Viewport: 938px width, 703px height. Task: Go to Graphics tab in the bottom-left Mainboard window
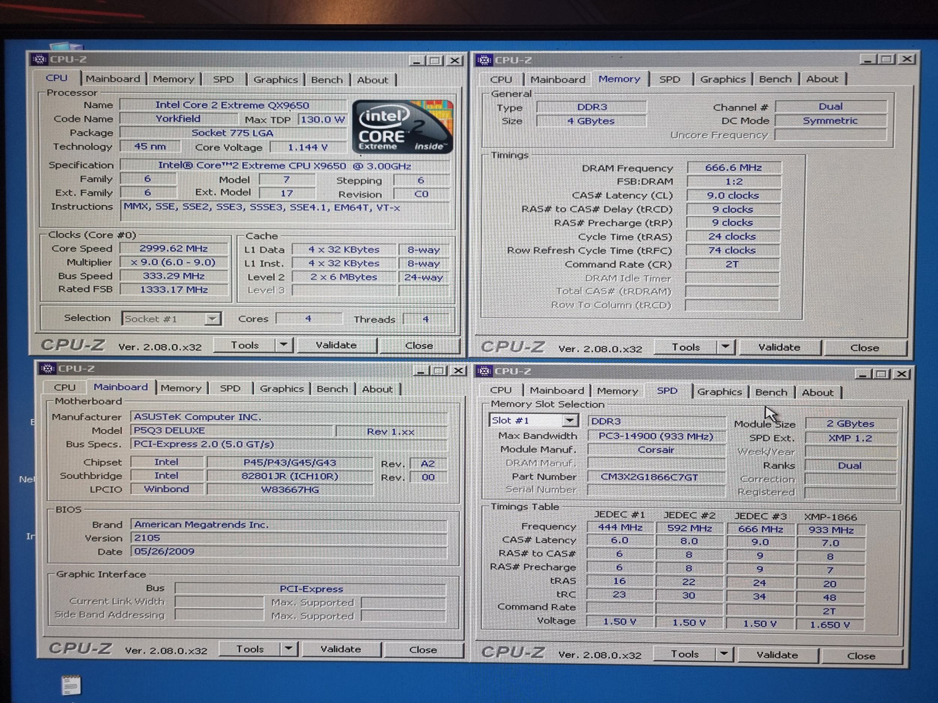281,388
